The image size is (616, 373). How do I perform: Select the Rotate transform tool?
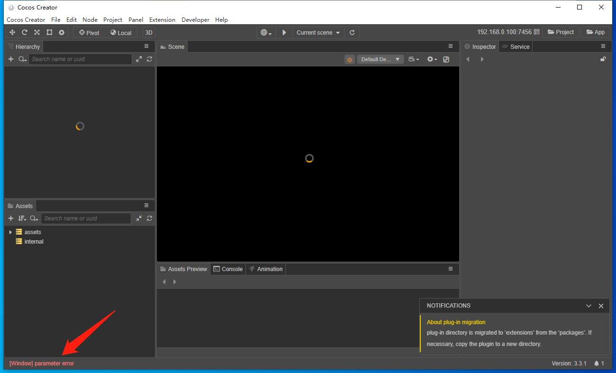[25, 32]
